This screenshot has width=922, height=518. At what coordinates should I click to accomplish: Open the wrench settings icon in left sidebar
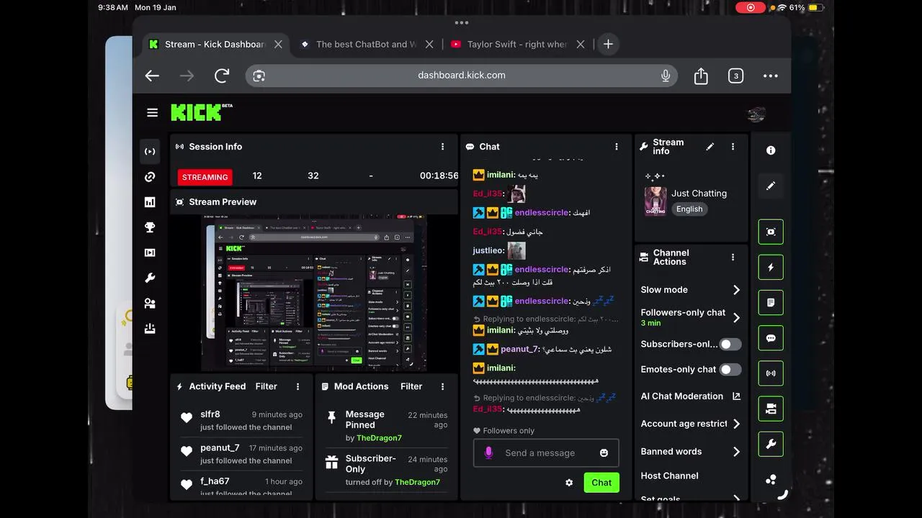pyautogui.click(x=150, y=278)
